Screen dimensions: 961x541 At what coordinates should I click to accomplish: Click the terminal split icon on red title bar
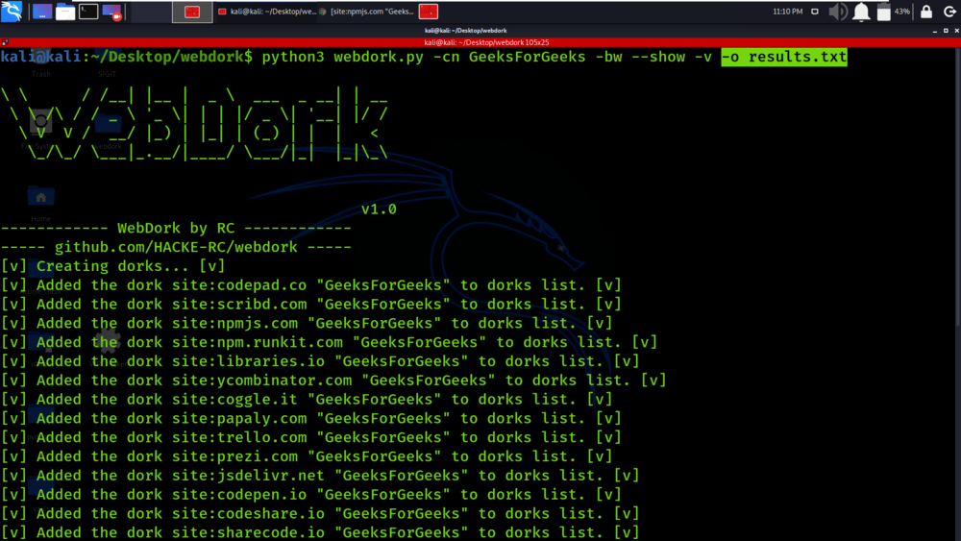(5, 42)
